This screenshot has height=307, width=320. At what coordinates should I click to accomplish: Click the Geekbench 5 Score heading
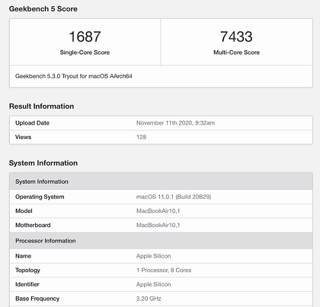point(43,9)
